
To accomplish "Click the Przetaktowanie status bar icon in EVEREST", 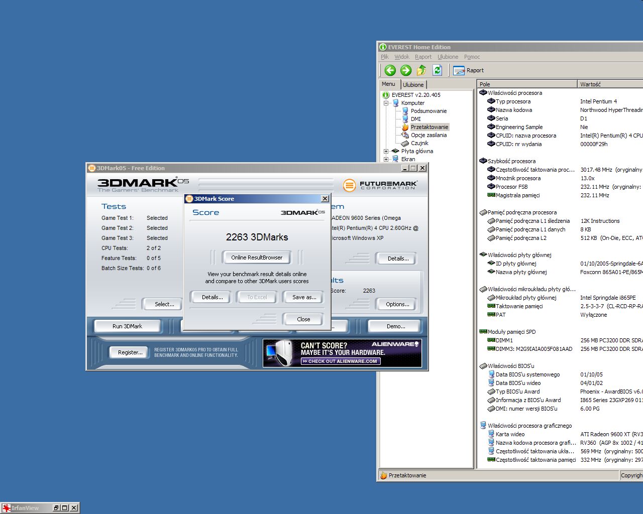I will [383, 475].
